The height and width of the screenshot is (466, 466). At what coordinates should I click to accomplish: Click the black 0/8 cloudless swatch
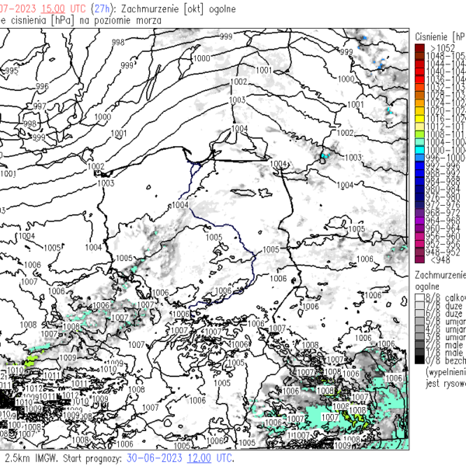coord(419,360)
